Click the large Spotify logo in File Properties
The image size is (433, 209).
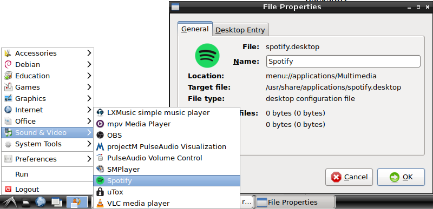[x=207, y=56]
